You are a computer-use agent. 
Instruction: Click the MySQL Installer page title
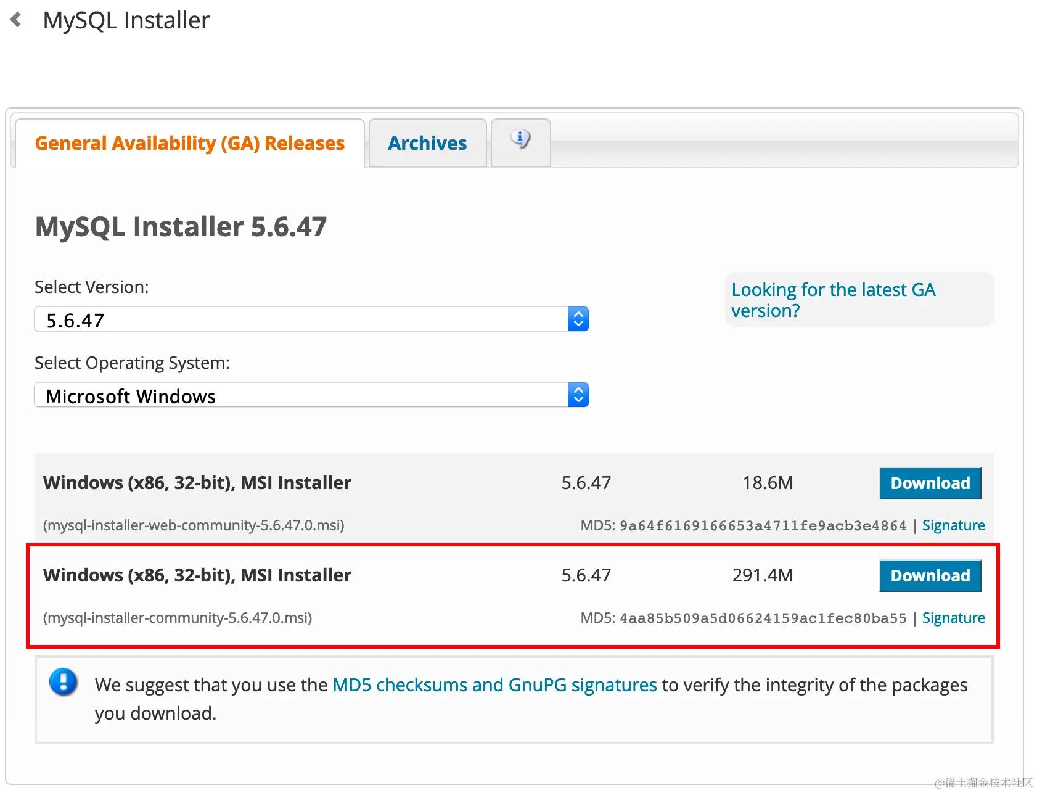pos(126,20)
